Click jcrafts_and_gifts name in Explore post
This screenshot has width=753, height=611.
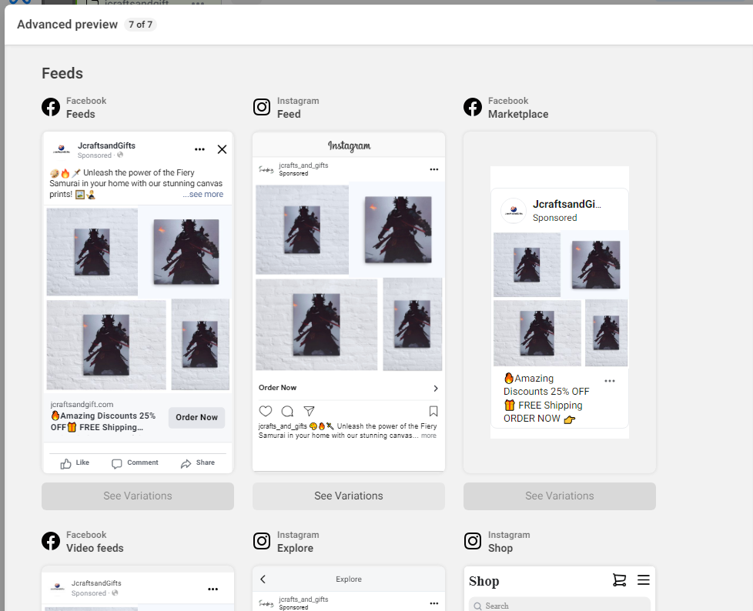[x=303, y=599]
